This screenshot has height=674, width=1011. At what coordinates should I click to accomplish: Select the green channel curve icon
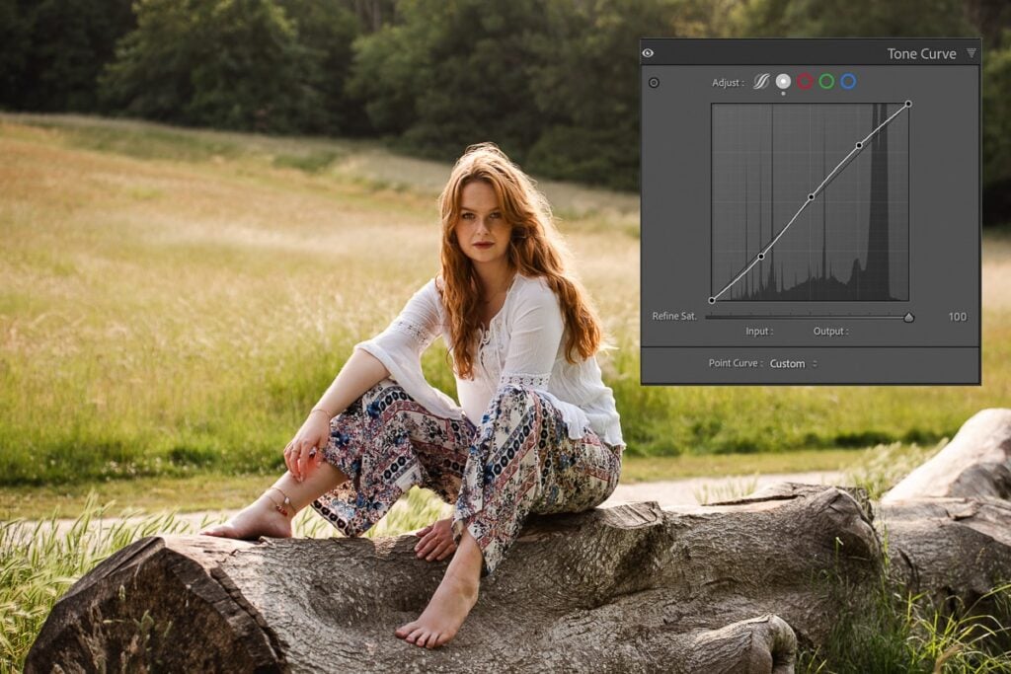click(827, 82)
